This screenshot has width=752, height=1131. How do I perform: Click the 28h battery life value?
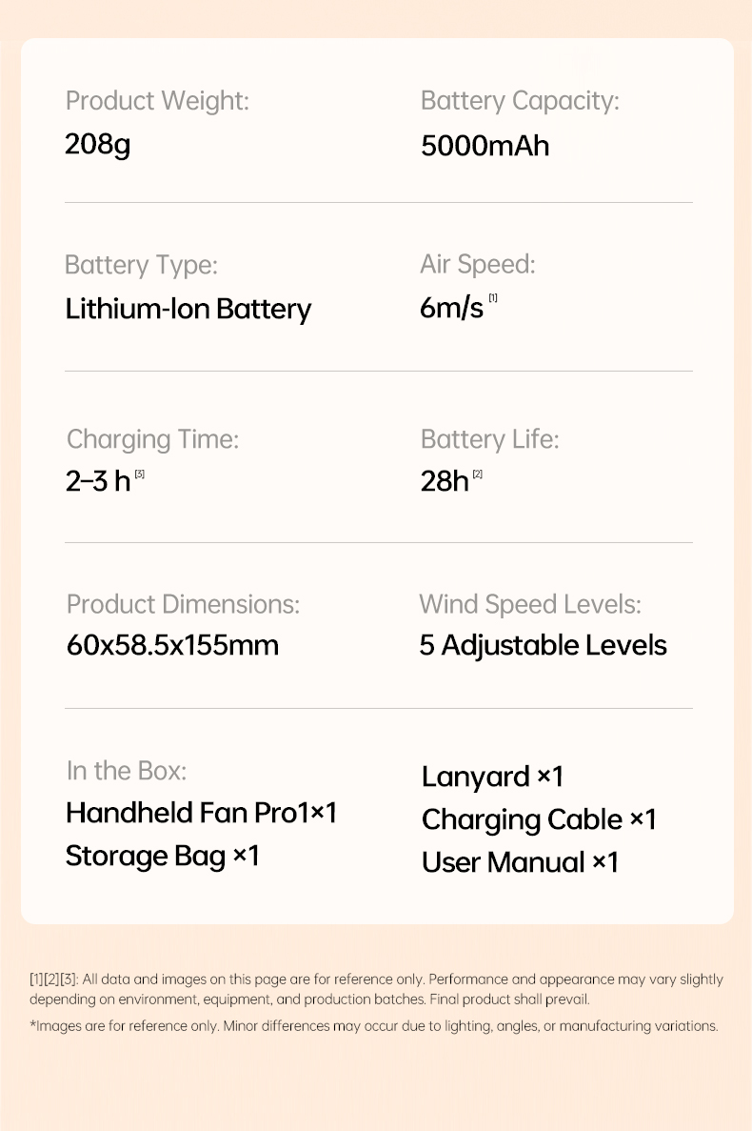445,481
